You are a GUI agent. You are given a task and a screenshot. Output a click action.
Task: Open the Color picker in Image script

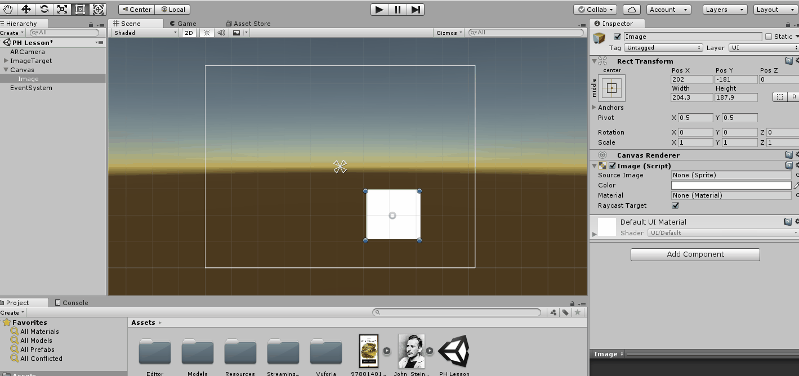(x=730, y=185)
